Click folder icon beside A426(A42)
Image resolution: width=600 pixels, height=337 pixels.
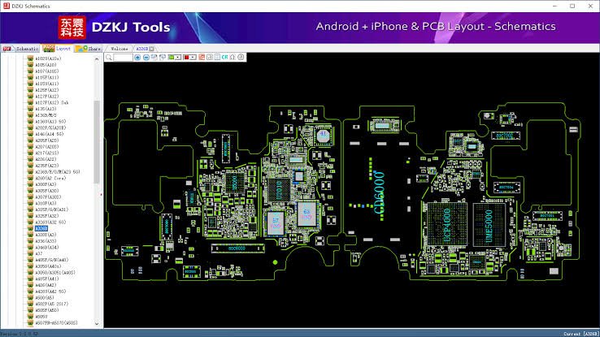coord(30,285)
